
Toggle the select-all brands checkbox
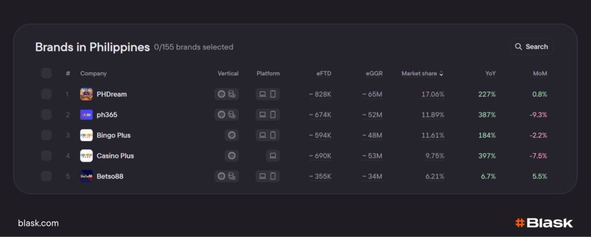pos(46,73)
